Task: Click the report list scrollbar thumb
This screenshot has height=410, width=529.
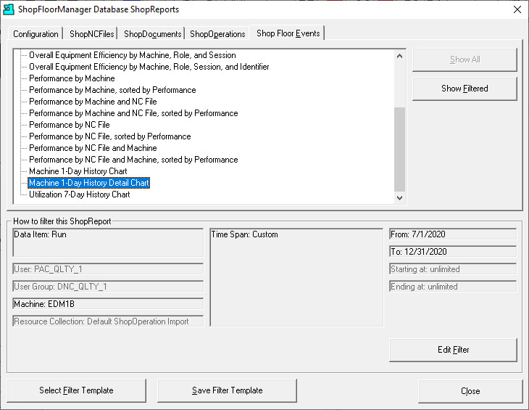Action: pos(400,149)
